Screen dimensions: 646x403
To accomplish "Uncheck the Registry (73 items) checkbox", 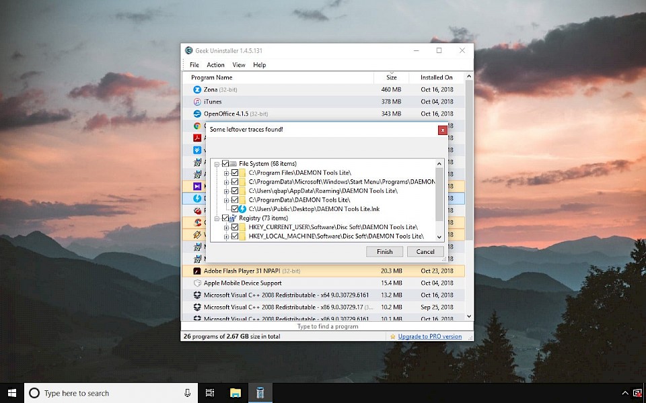I will 225,218.
